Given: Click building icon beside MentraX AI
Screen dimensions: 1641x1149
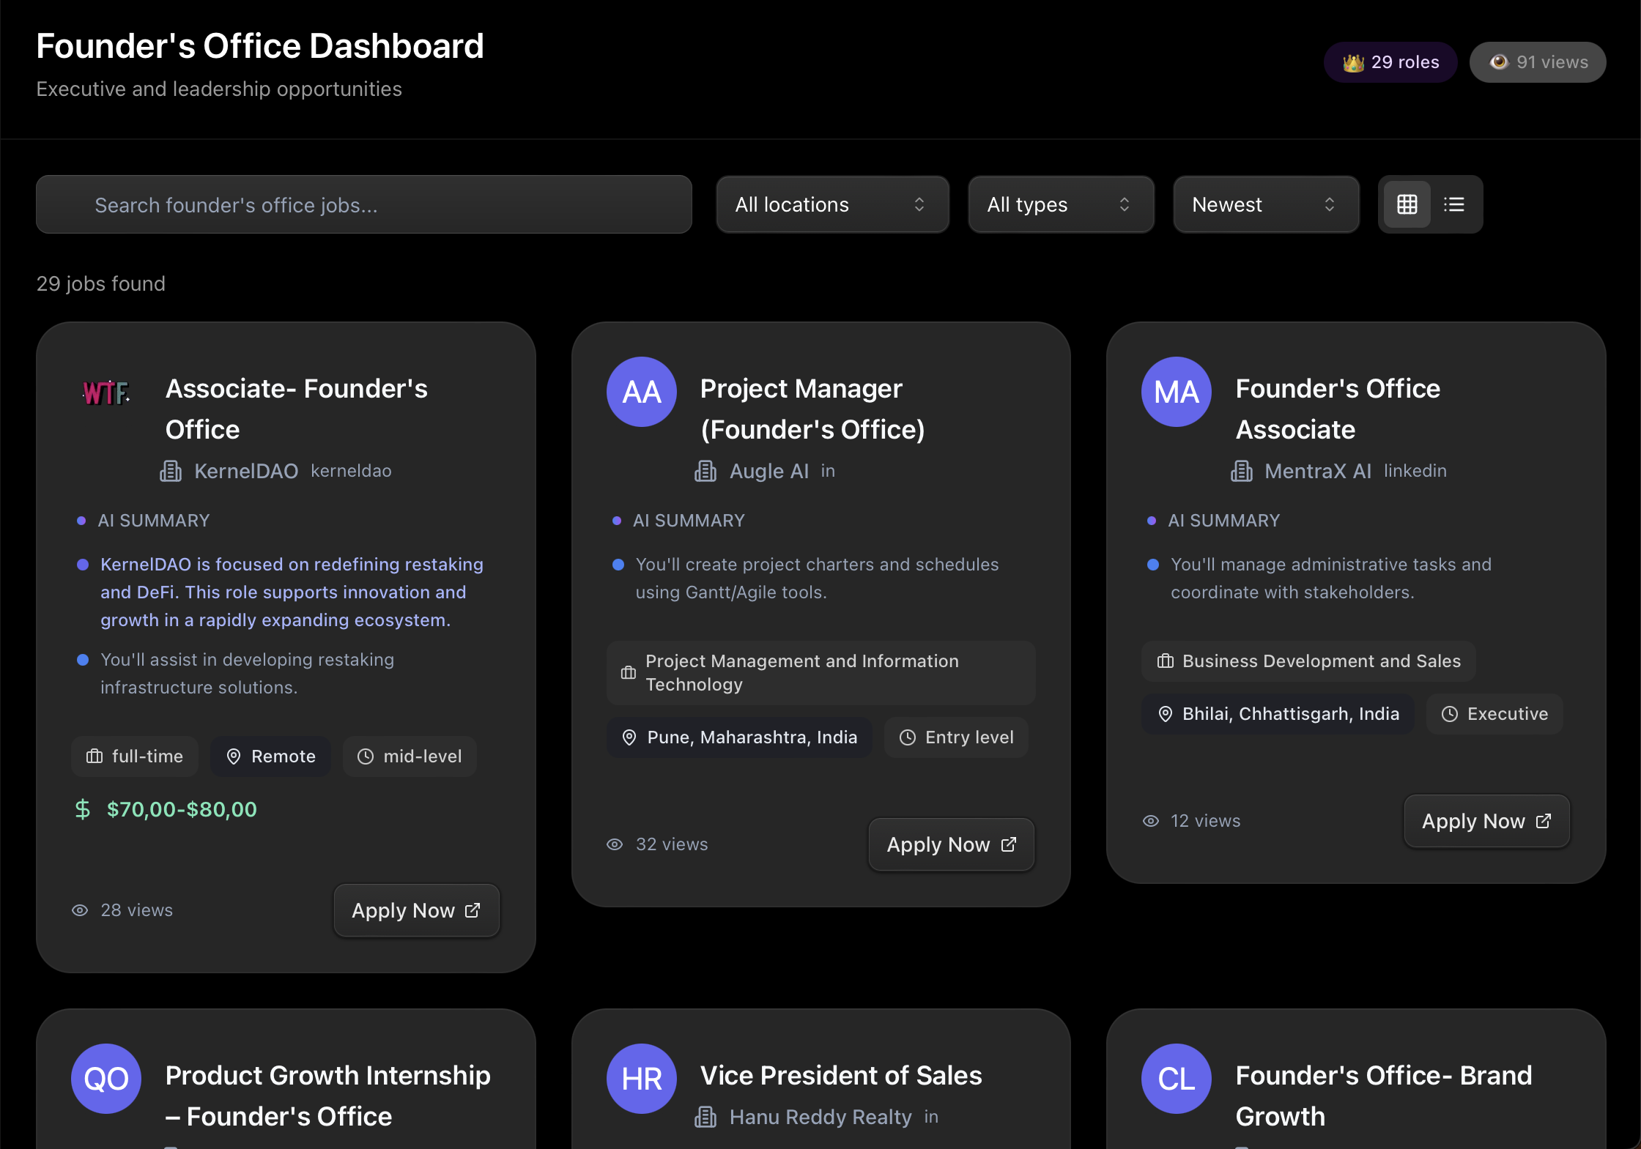Looking at the screenshot, I should point(1242,471).
